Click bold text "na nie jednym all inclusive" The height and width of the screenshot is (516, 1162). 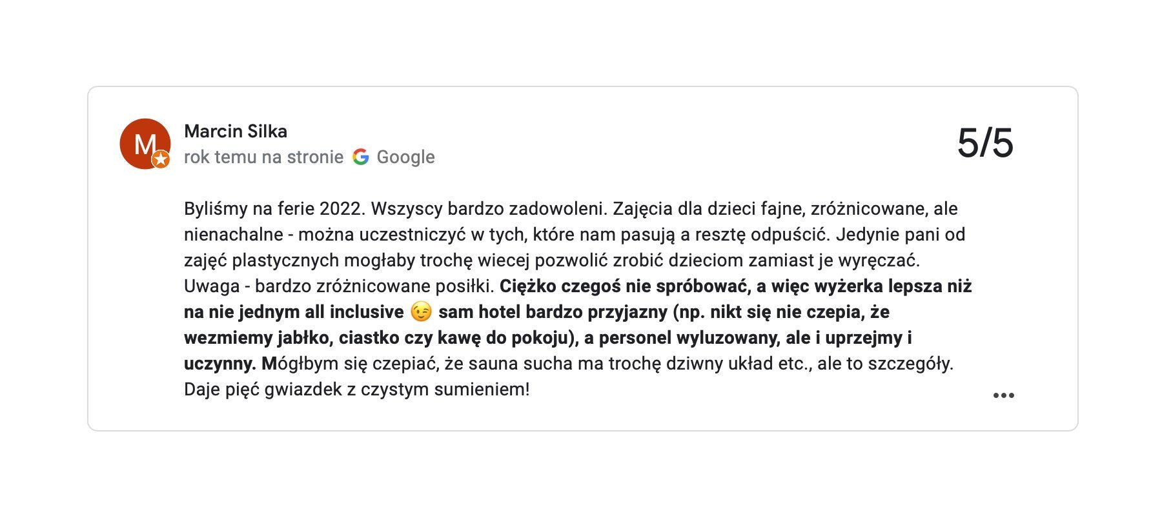(294, 312)
